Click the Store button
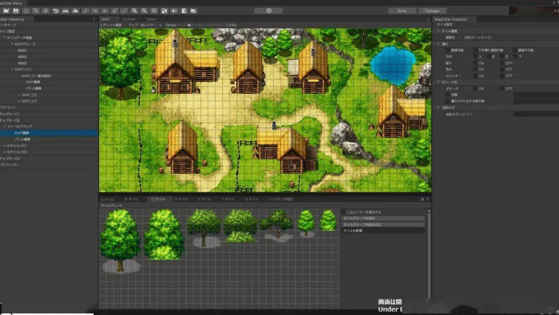This screenshot has height=315, width=559. pos(402,10)
